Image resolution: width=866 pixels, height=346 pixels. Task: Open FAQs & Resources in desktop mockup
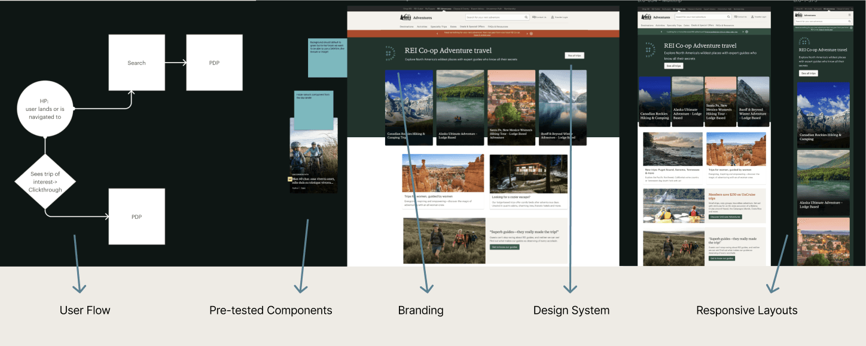click(x=498, y=26)
